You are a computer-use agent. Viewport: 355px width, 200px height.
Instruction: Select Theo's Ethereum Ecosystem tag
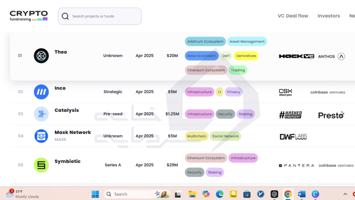[206, 70]
